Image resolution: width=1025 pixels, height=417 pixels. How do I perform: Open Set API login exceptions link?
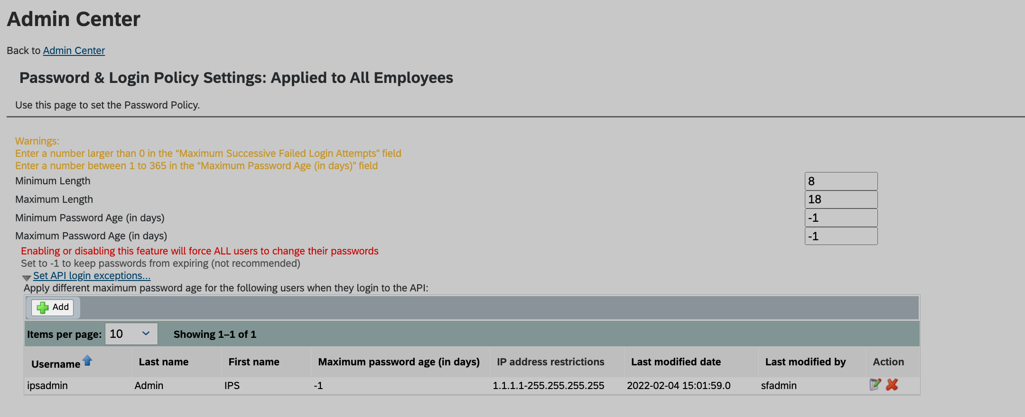point(92,276)
